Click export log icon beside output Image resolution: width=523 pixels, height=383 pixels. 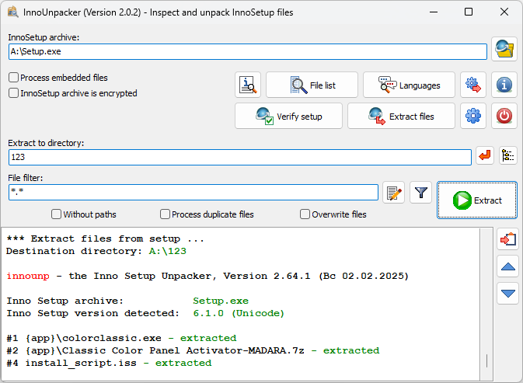coord(507,239)
